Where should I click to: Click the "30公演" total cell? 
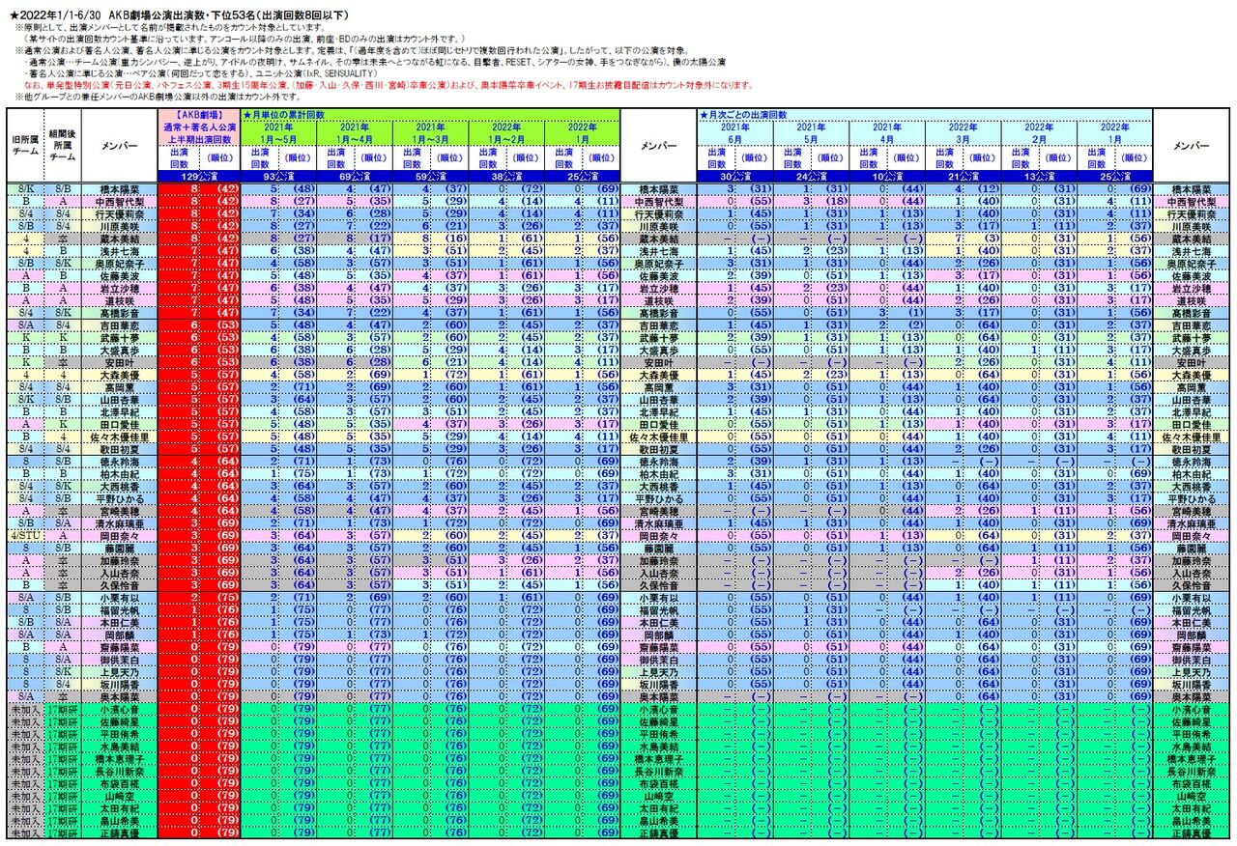[x=735, y=177]
